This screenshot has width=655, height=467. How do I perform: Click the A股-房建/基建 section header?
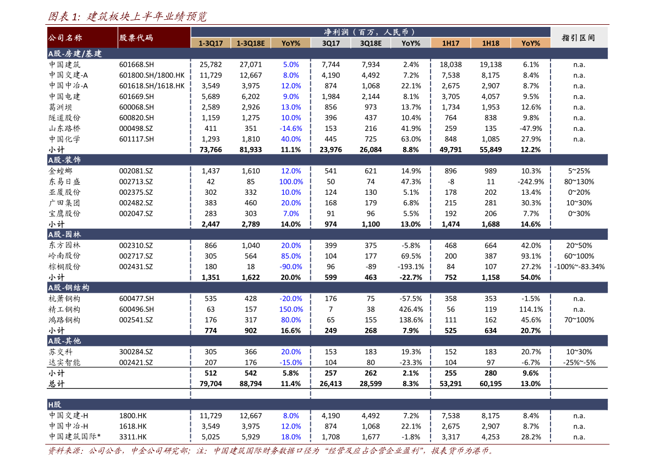(328, 53)
